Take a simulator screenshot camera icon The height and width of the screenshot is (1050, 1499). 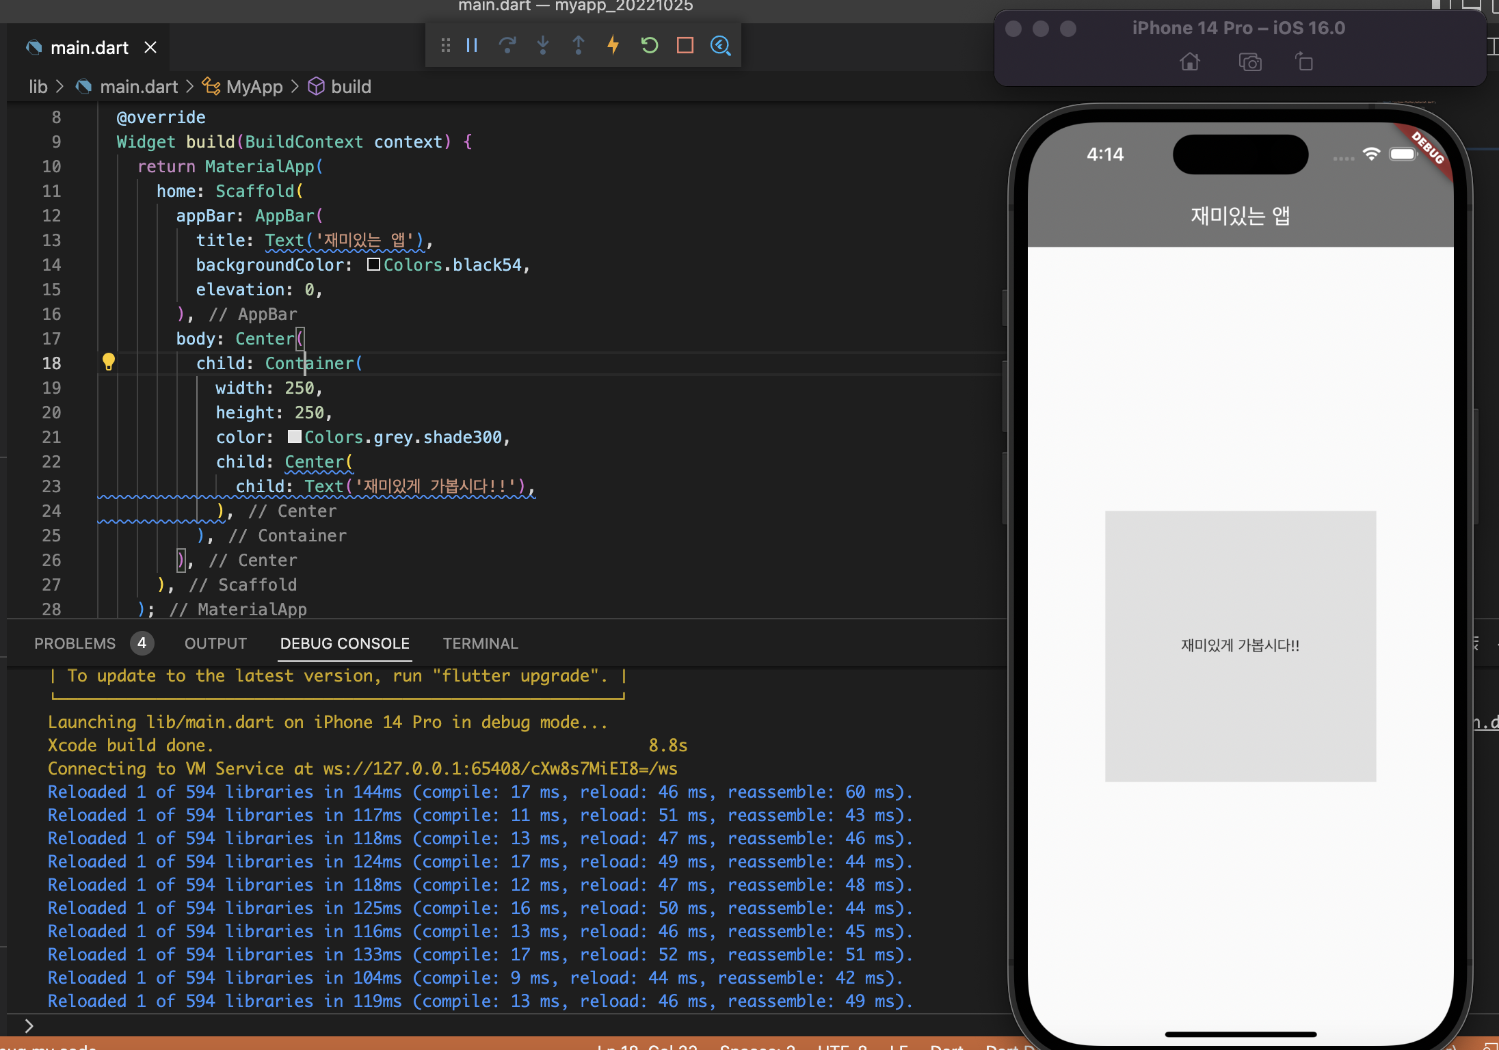tap(1249, 63)
